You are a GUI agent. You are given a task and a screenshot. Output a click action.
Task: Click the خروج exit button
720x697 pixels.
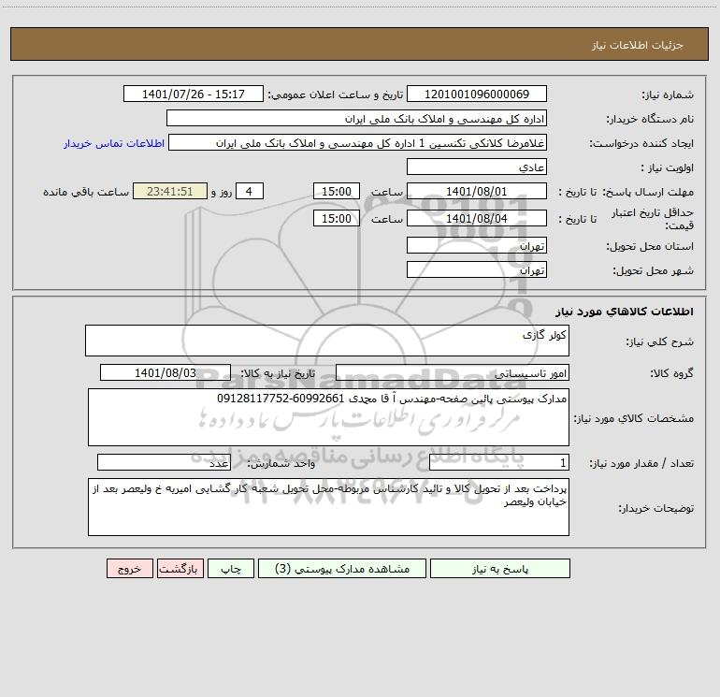[x=129, y=569]
